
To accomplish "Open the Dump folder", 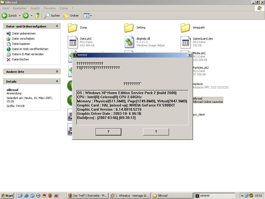I will click(73, 27).
